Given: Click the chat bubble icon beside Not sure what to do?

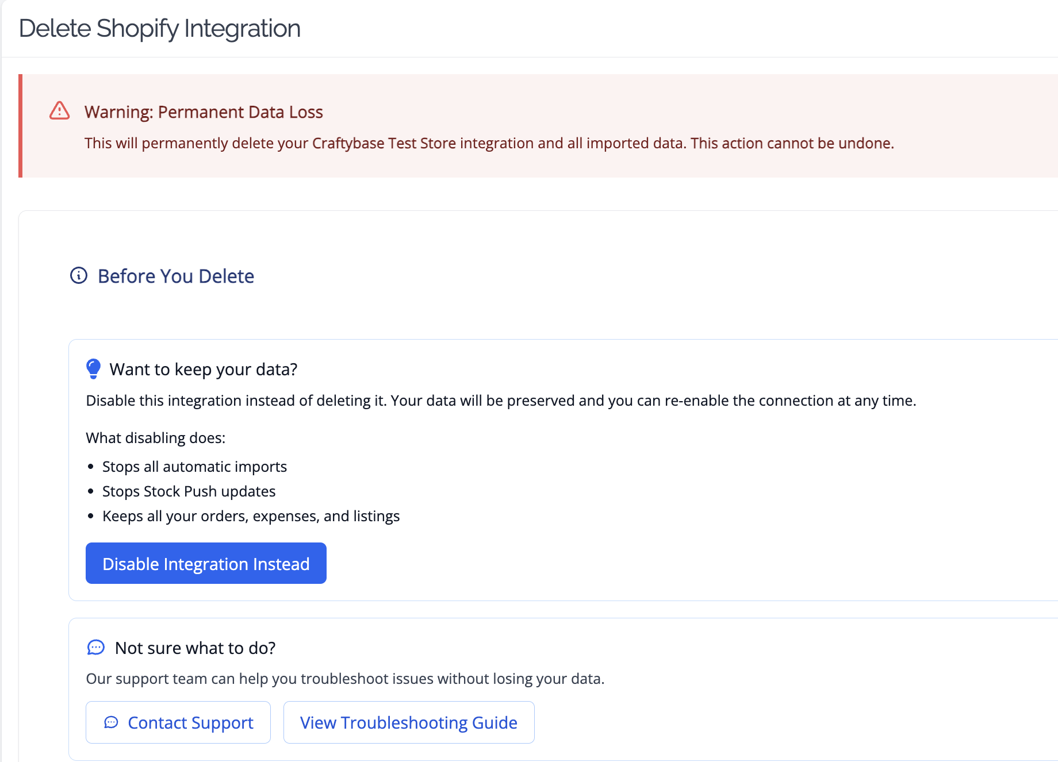Looking at the screenshot, I should click(x=96, y=648).
